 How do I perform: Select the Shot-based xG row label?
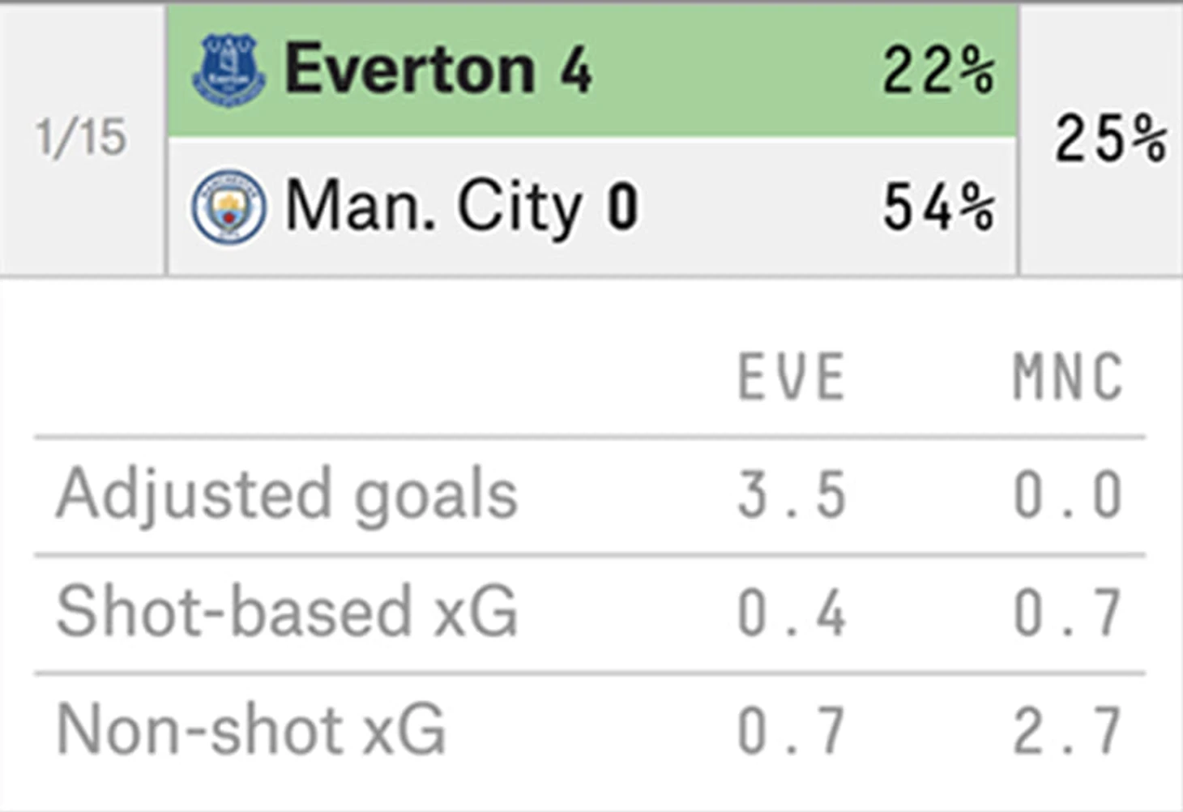tap(287, 612)
